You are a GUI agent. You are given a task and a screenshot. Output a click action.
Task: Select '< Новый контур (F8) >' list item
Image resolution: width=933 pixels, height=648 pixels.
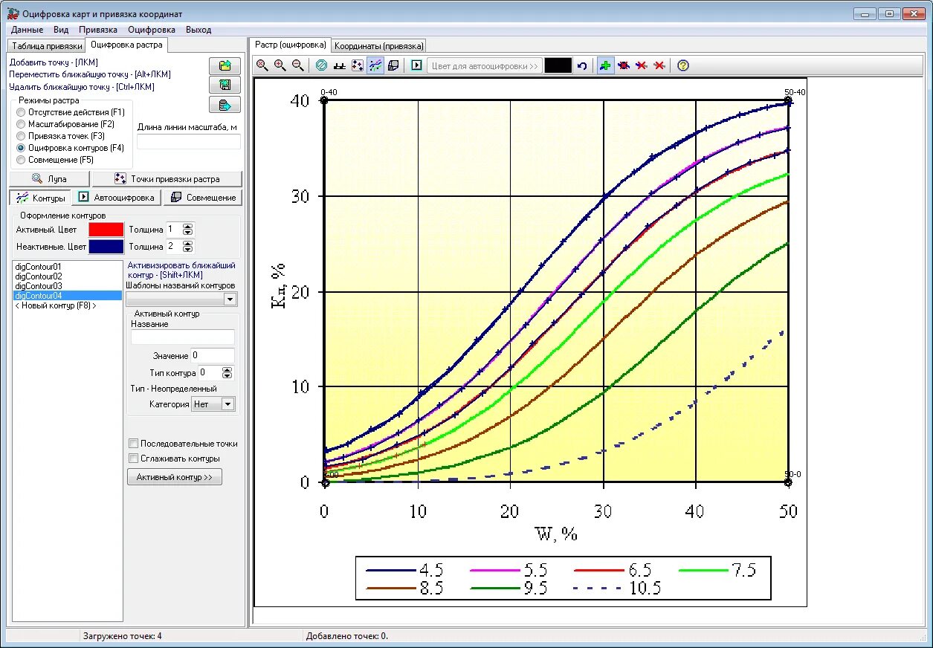coord(67,305)
